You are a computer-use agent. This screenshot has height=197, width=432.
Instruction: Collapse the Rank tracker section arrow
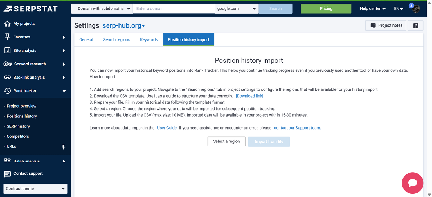tap(64, 91)
